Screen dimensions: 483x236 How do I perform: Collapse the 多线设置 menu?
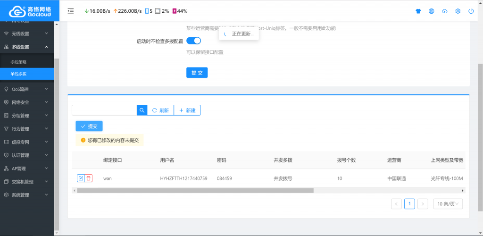coord(27,47)
